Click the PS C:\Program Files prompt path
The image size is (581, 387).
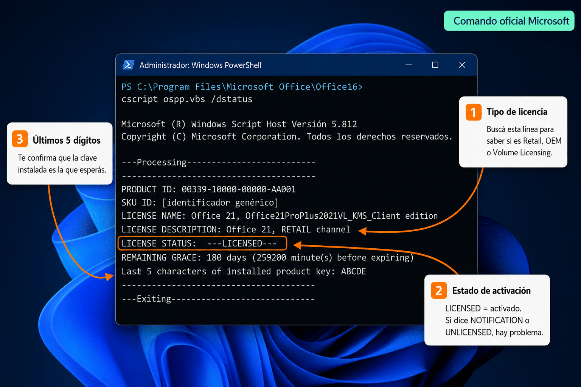pyautogui.click(x=242, y=87)
